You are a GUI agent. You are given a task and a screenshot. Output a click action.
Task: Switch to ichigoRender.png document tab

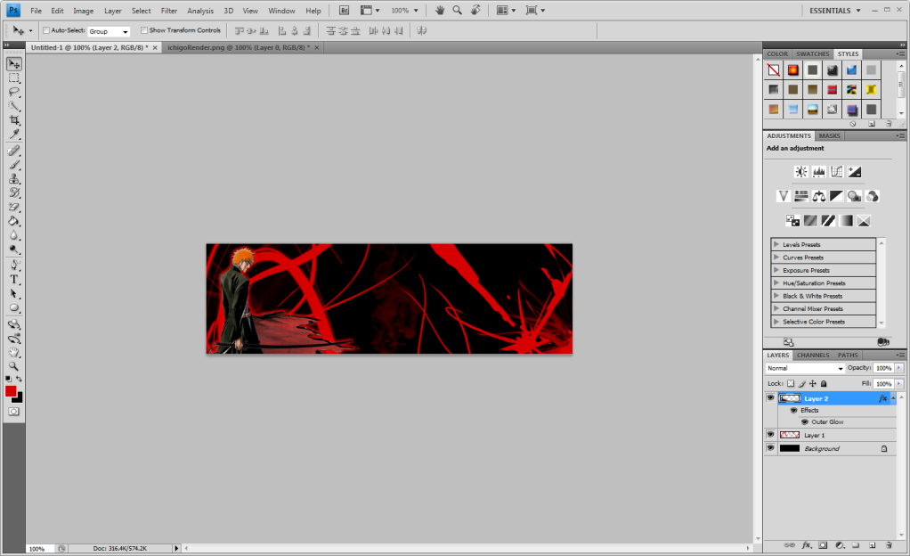[x=238, y=47]
